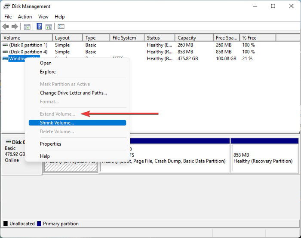This screenshot has width=301, height=238.
Task: Sort by the Status column header
Action: tap(160, 38)
